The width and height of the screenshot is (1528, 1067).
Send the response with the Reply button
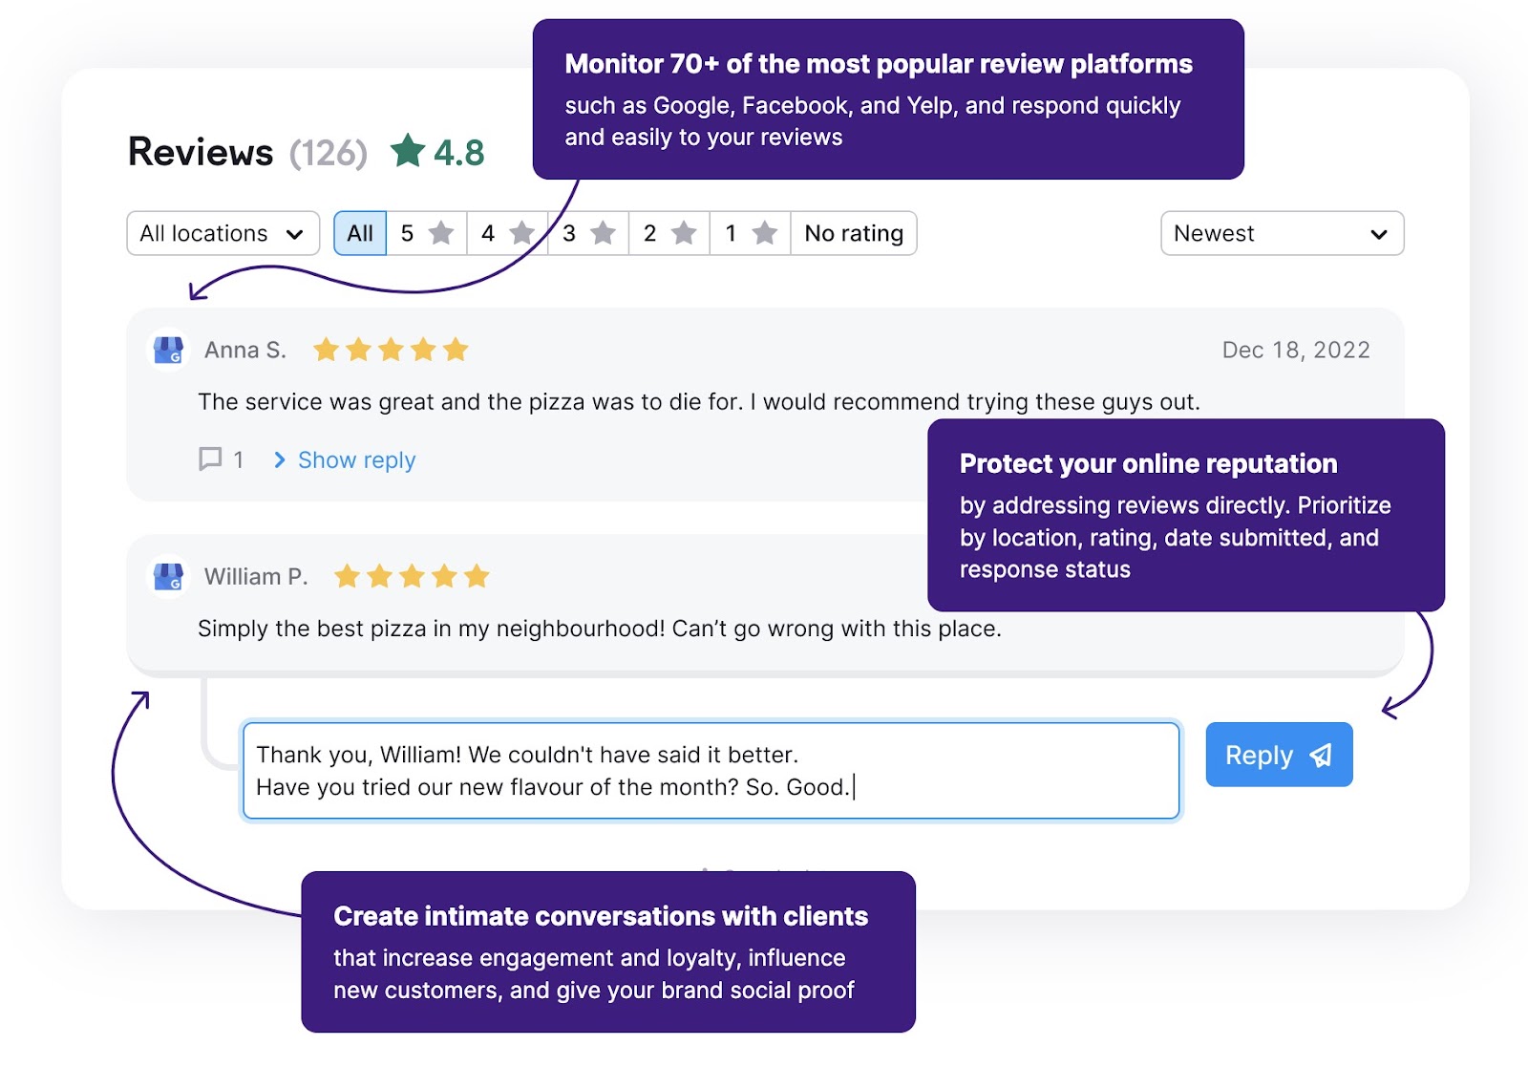[x=1279, y=755]
